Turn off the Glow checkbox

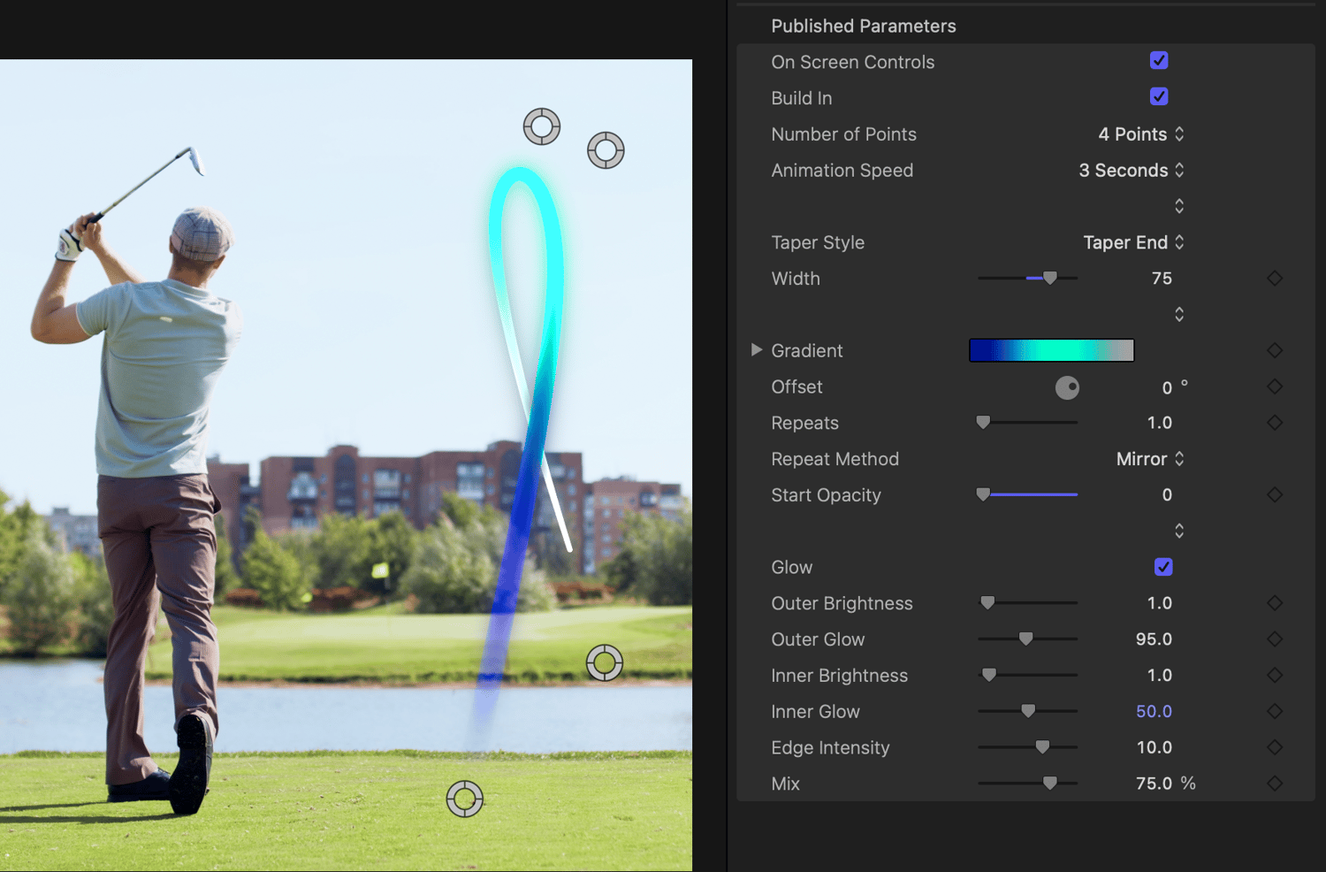(1163, 567)
